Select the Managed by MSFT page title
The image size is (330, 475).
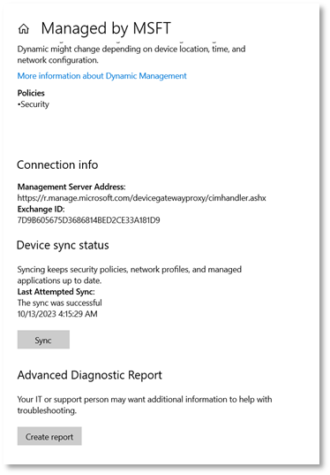coord(106,28)
